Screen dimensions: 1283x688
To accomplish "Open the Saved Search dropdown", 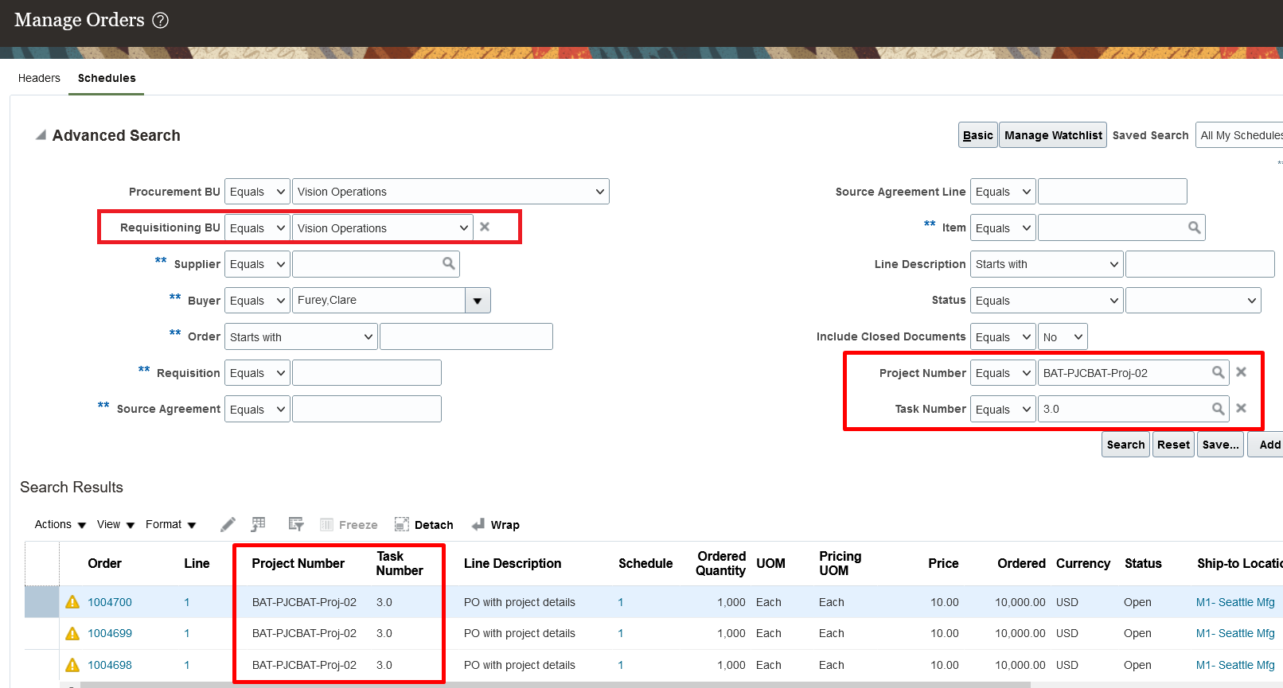I will pyautogui.click(x=1239, y=135).
